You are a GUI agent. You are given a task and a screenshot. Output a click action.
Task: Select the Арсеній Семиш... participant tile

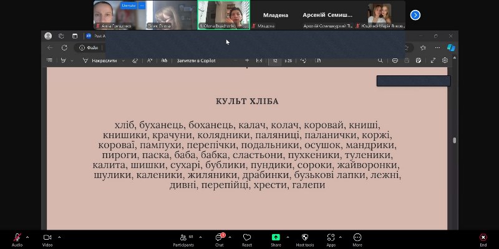point(327,15)
